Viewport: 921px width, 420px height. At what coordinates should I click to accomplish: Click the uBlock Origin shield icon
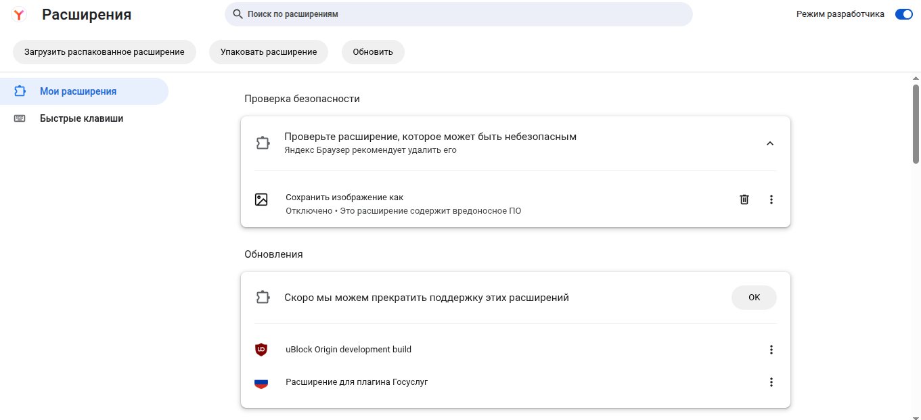(x=261, y=350)
